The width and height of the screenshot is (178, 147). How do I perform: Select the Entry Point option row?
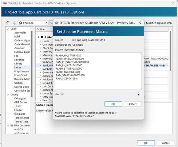[48, 97]
